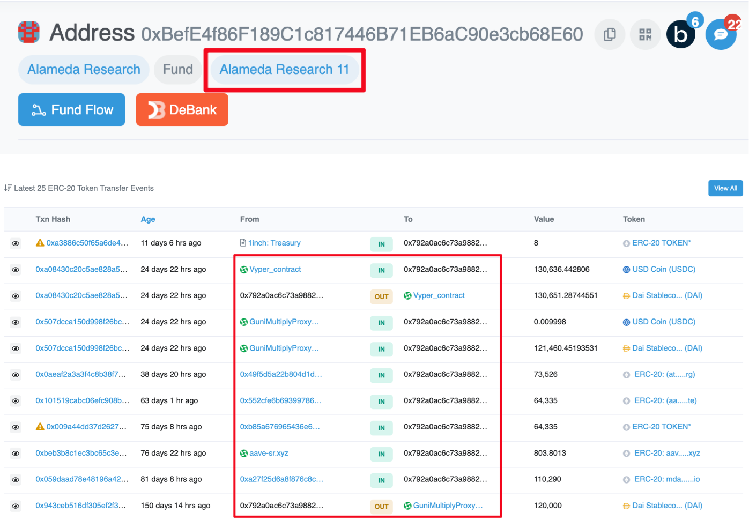Image resolution: width=749 pixels, height=520 pixels.
Task: Sort transfers using icon beside Latest 25
Action: [x=8, y=188]
